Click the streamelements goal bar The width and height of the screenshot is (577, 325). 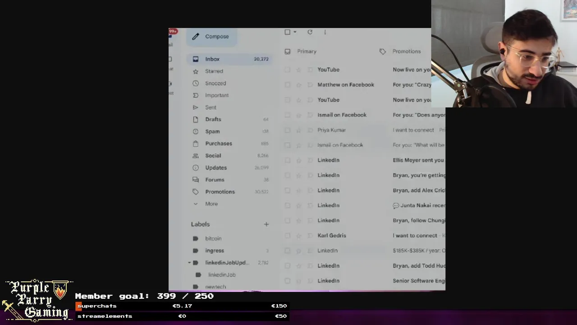coord(181,316)
